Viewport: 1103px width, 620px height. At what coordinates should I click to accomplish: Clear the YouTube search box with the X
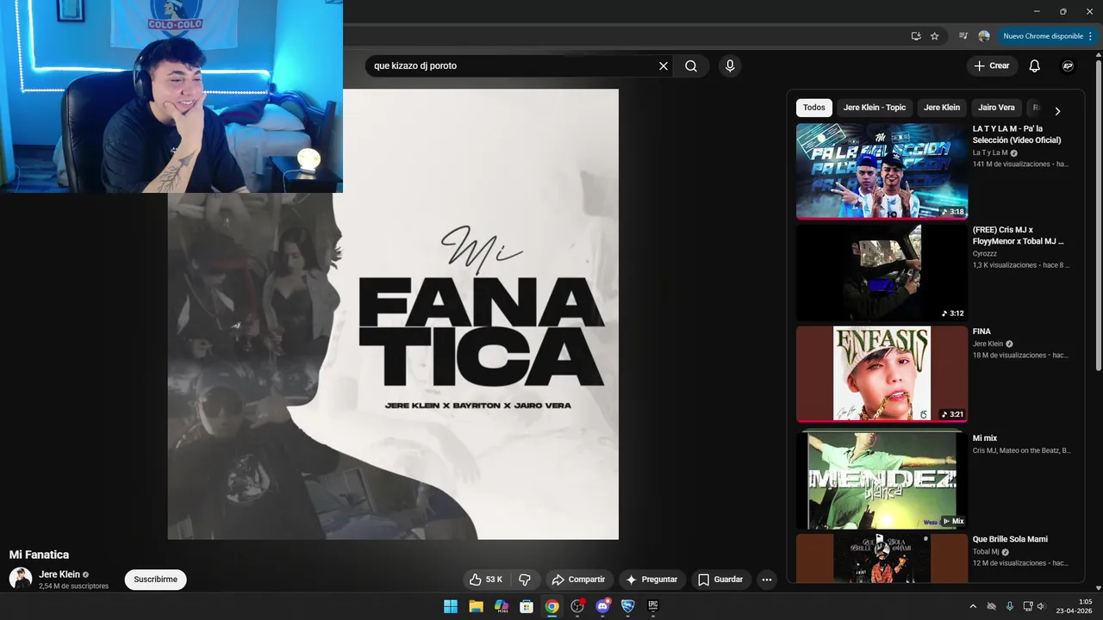tap(664, 66)
